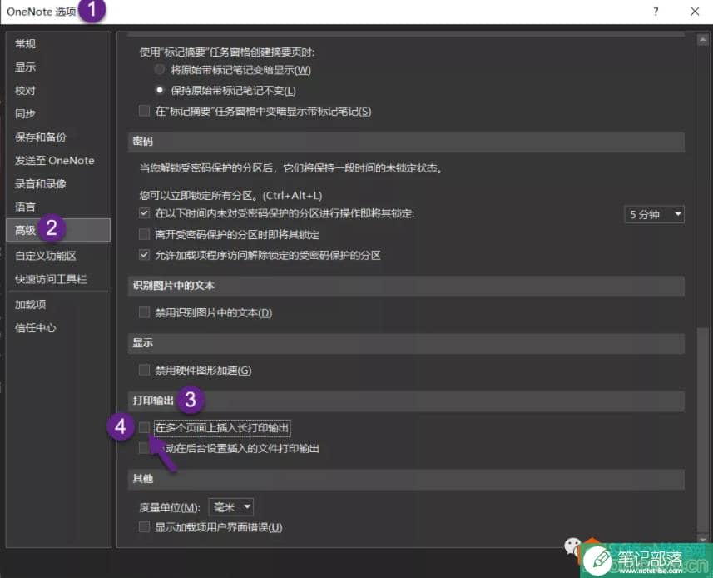Select the 高级 category

click(58, 230)
